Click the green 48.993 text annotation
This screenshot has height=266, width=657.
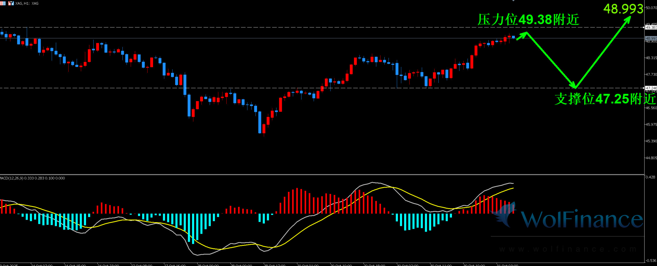pos(623,9)
